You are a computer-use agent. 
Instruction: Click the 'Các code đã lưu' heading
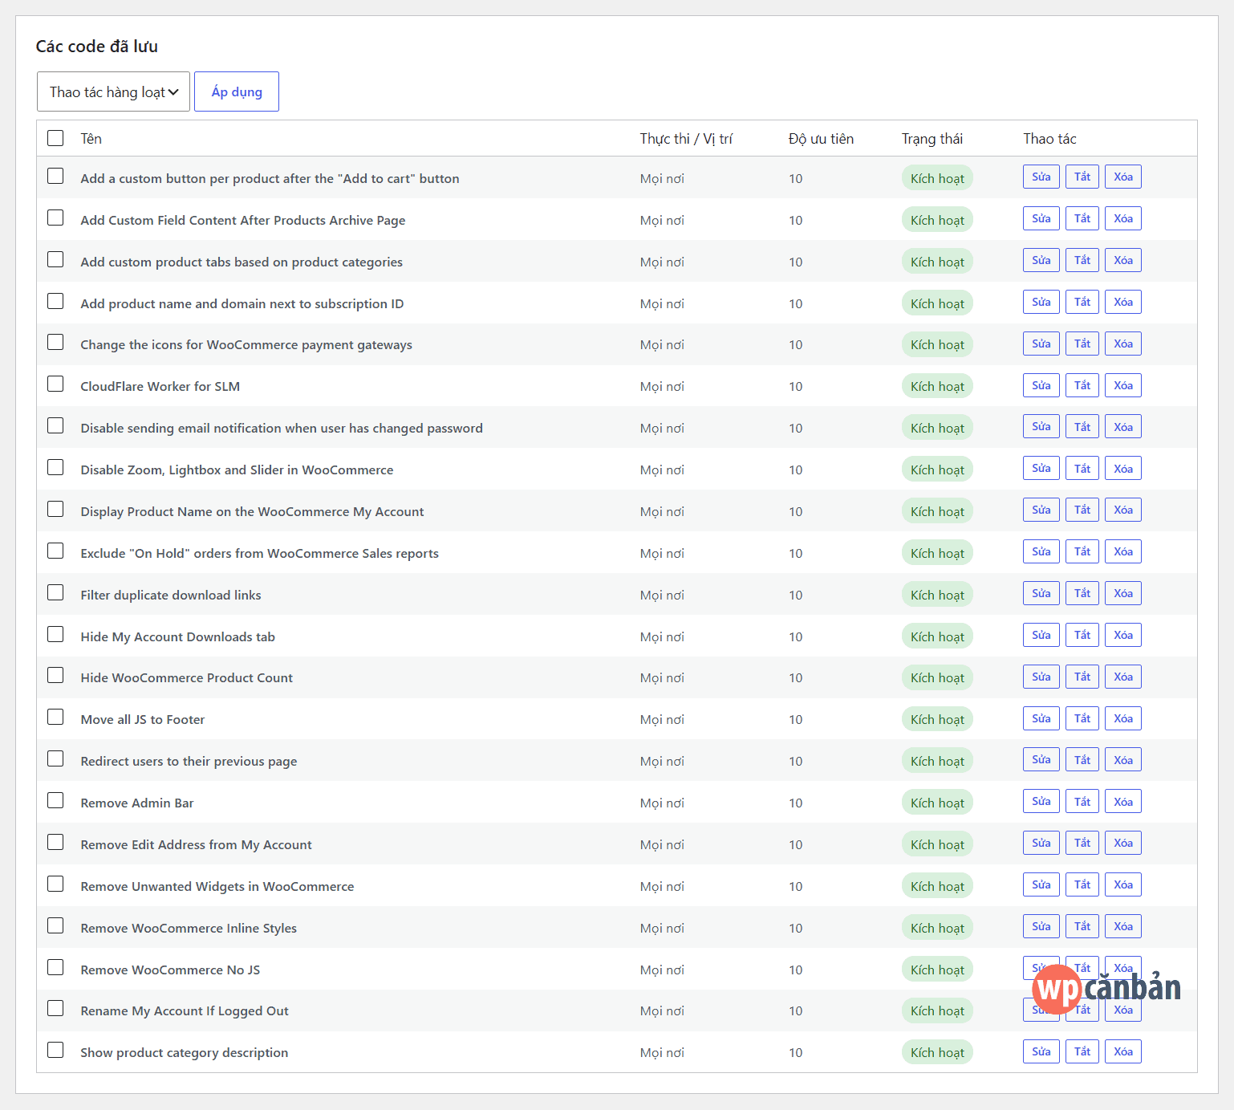(97, 47)
